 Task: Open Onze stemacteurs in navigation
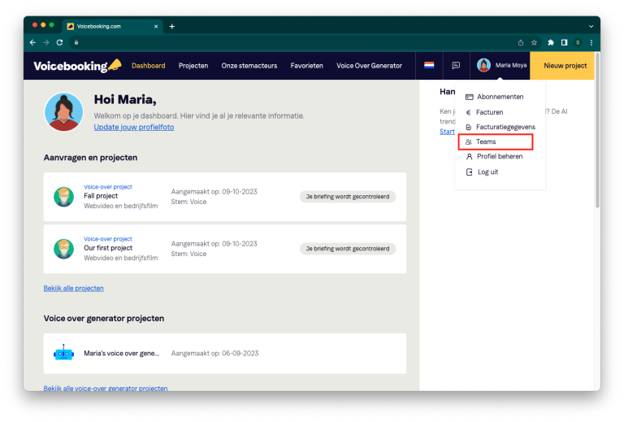tap(249, 66)
